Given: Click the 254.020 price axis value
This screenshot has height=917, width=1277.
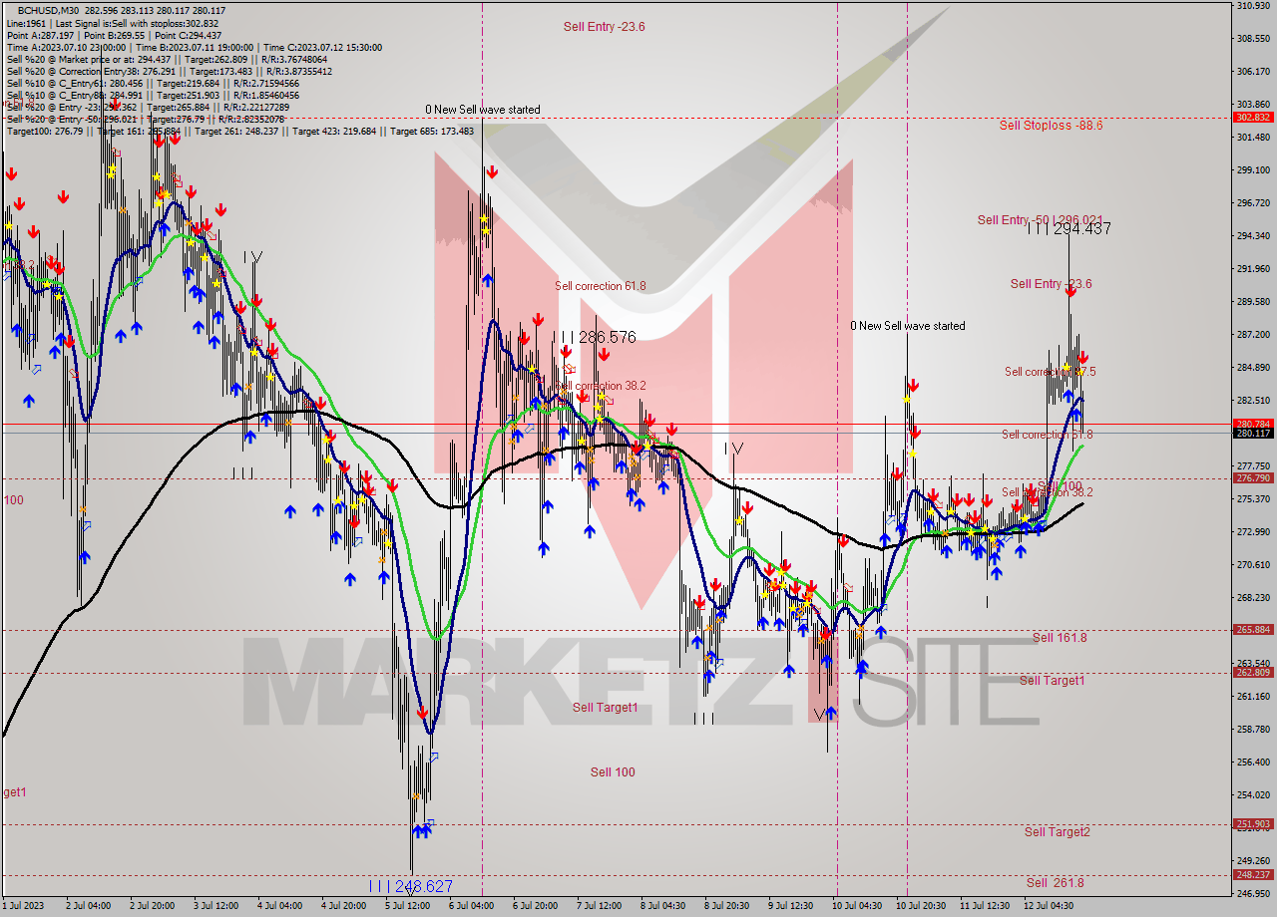Looking at the screenshot, I should pos(1252,794).
